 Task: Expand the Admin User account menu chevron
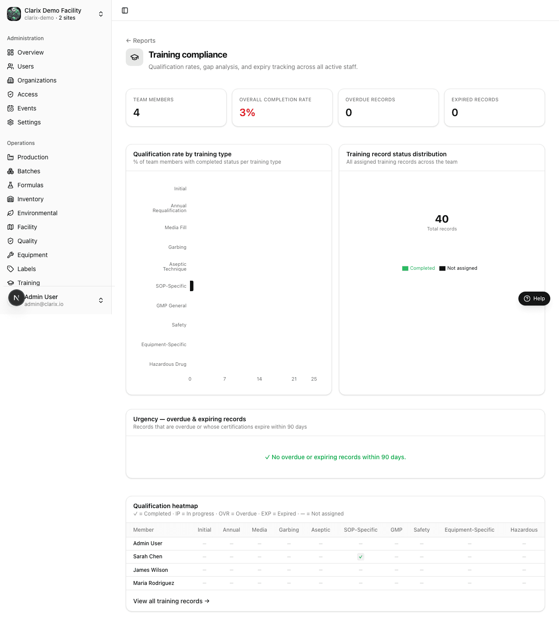pos(101,300)
